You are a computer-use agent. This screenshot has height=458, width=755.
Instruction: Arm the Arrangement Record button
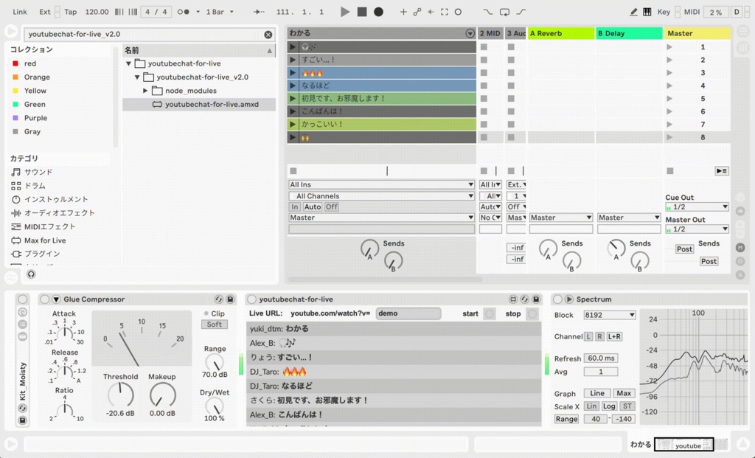(379, 12)
